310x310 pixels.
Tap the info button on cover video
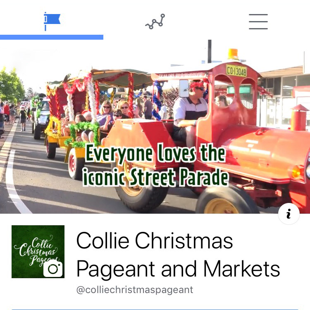coord(289,214)
